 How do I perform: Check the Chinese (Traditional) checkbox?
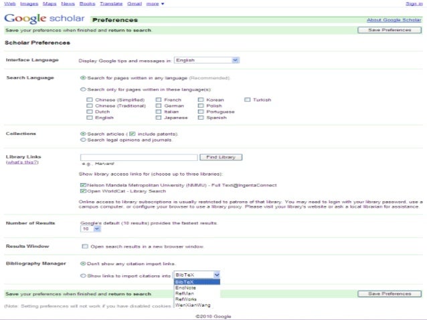pos(90,106)
